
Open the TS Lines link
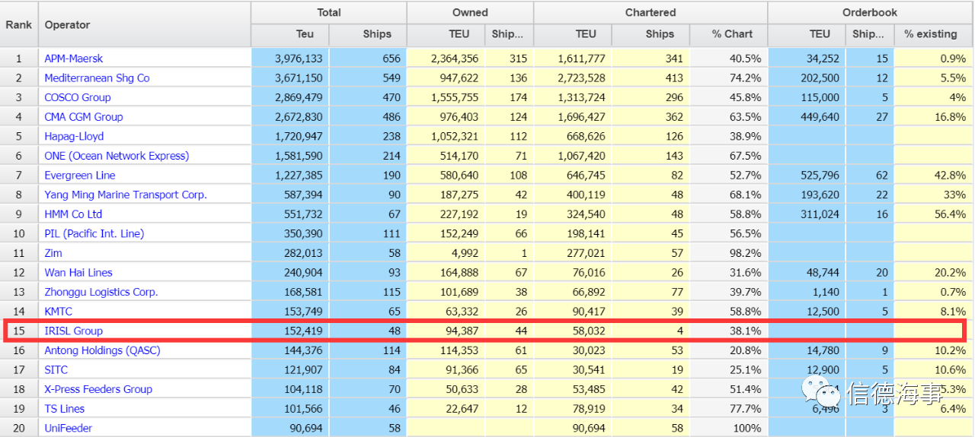(x=65, y=409)
